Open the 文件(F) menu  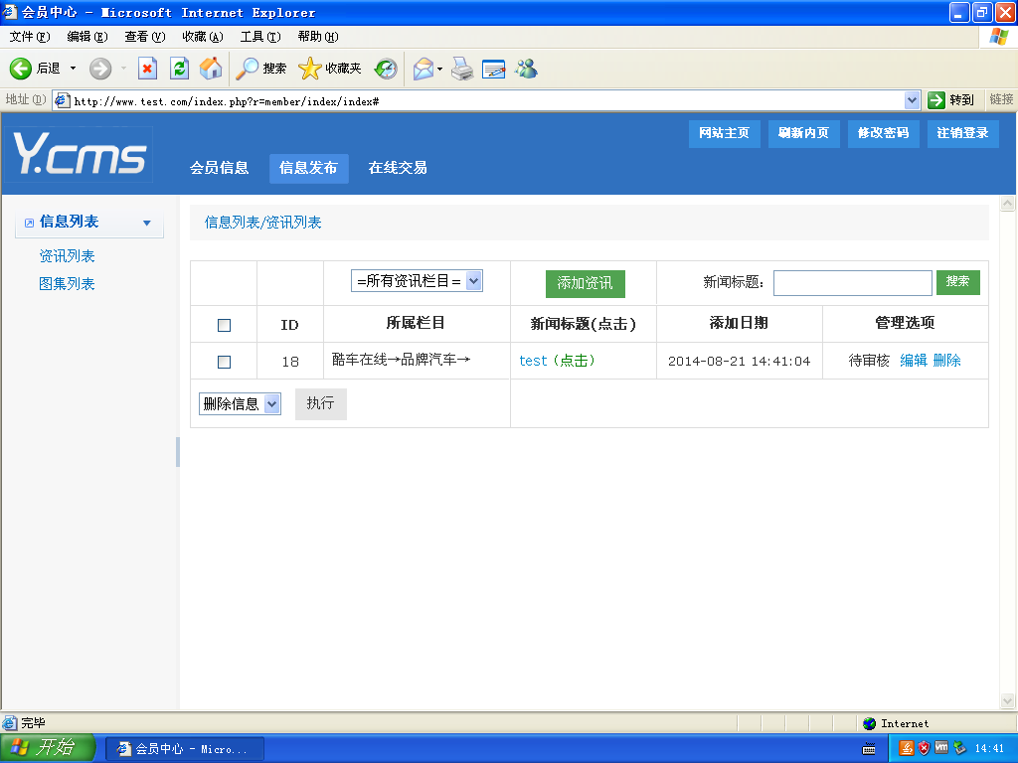[x=30, y=37]
